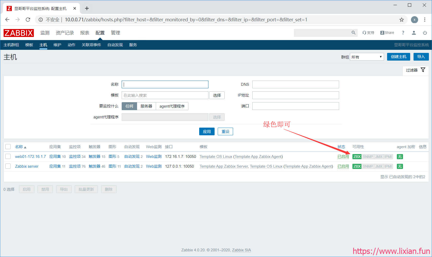Open the Chrome three-dot menu
Image resolution: width=432 pixels, height=257 pixels.
pyautogui.click(x=425, y=20)
